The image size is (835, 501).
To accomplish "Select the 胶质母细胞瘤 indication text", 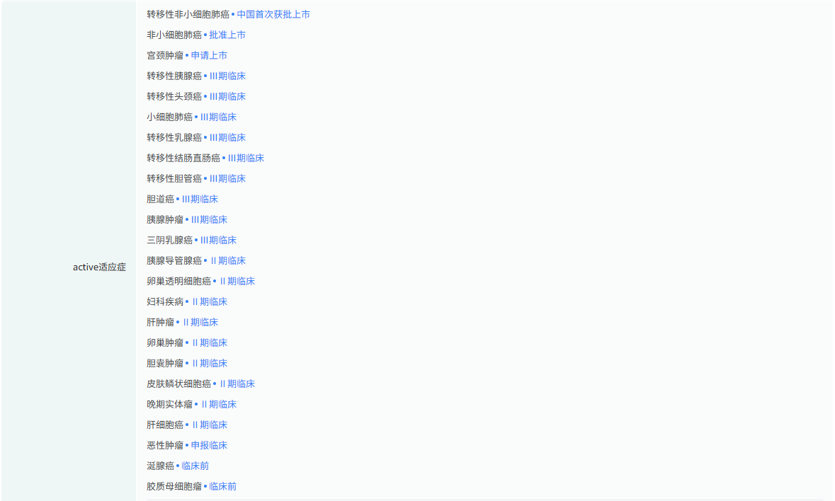I will [174, 487].
